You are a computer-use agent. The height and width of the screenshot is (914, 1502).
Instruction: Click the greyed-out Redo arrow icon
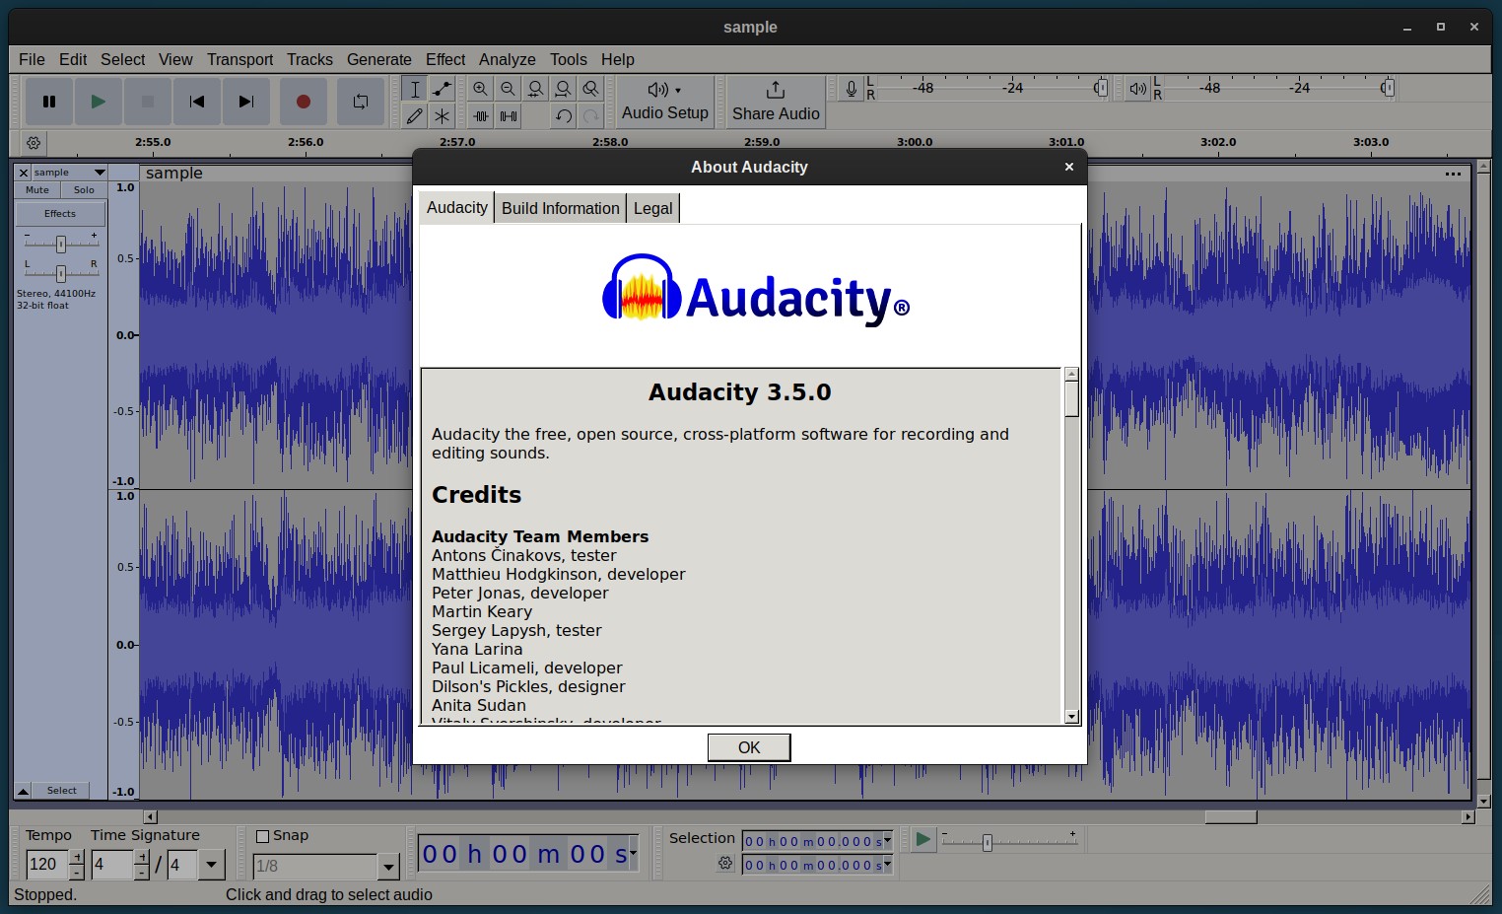pos(590,116)
